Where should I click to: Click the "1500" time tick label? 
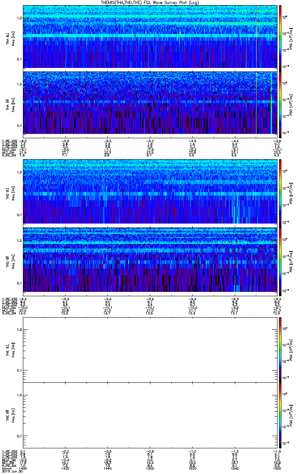[150, 468]
